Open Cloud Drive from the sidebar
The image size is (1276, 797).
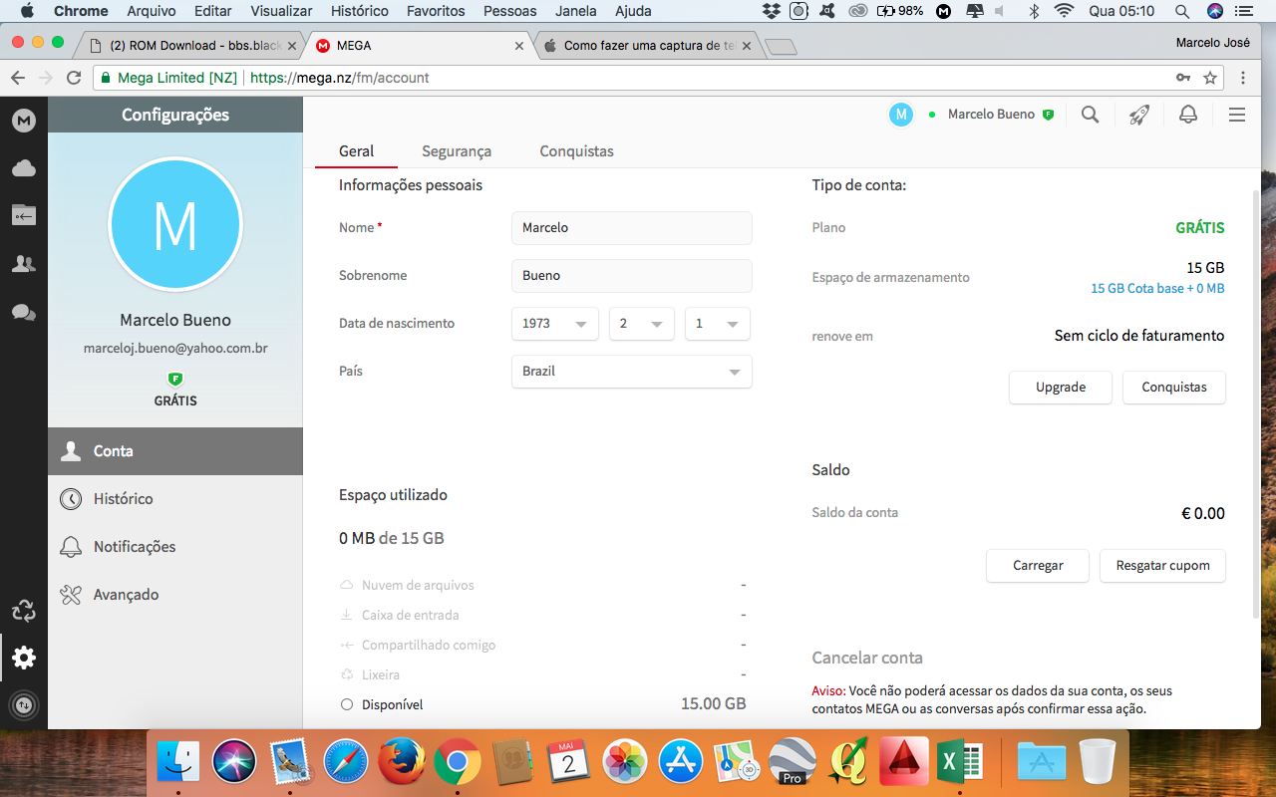[24, 168]
